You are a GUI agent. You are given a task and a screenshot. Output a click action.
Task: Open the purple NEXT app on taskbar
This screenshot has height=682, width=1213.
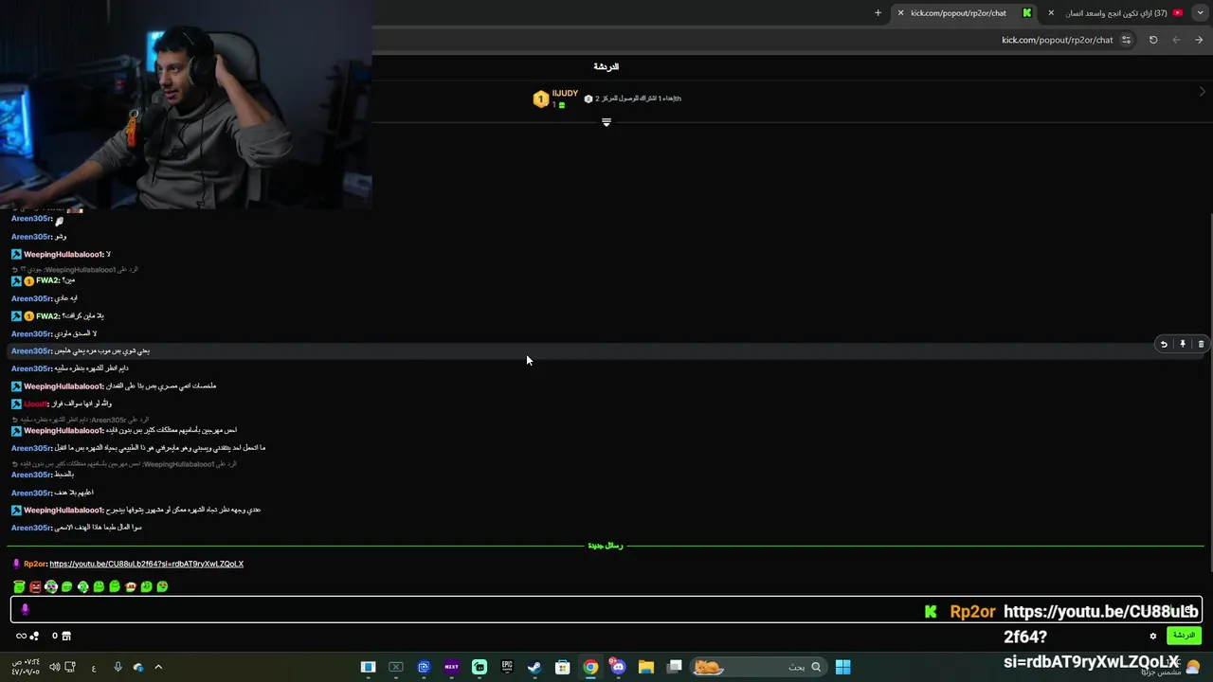pos(451,667)
